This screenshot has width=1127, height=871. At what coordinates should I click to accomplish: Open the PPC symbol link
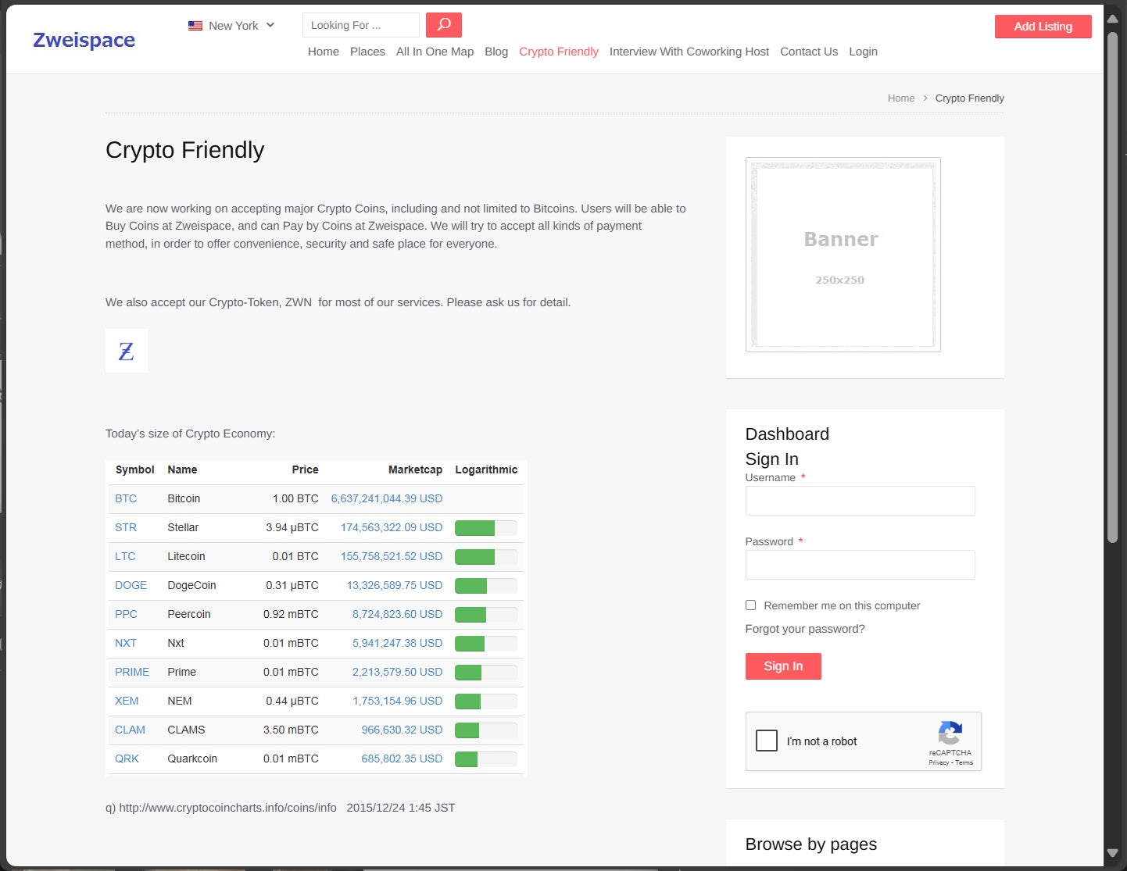(x=126, y=614)
